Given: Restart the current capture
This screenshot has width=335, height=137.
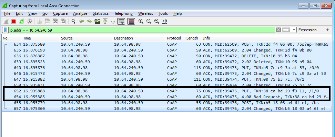Looking at the screenshot, I should pyautogui.click(x=22, y=21).
